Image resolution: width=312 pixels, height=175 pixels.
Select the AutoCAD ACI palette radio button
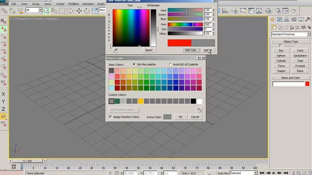pyautogui.click(x=170, y=64)
